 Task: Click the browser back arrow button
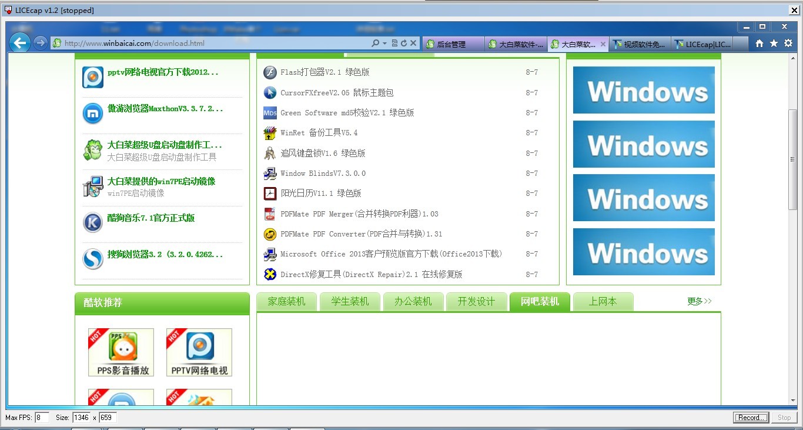click(20, 43)
